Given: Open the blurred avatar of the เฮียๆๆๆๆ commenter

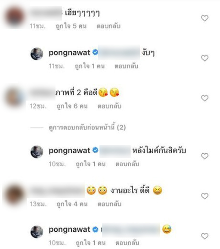Looking at the screenshot, I should point(15,17).
